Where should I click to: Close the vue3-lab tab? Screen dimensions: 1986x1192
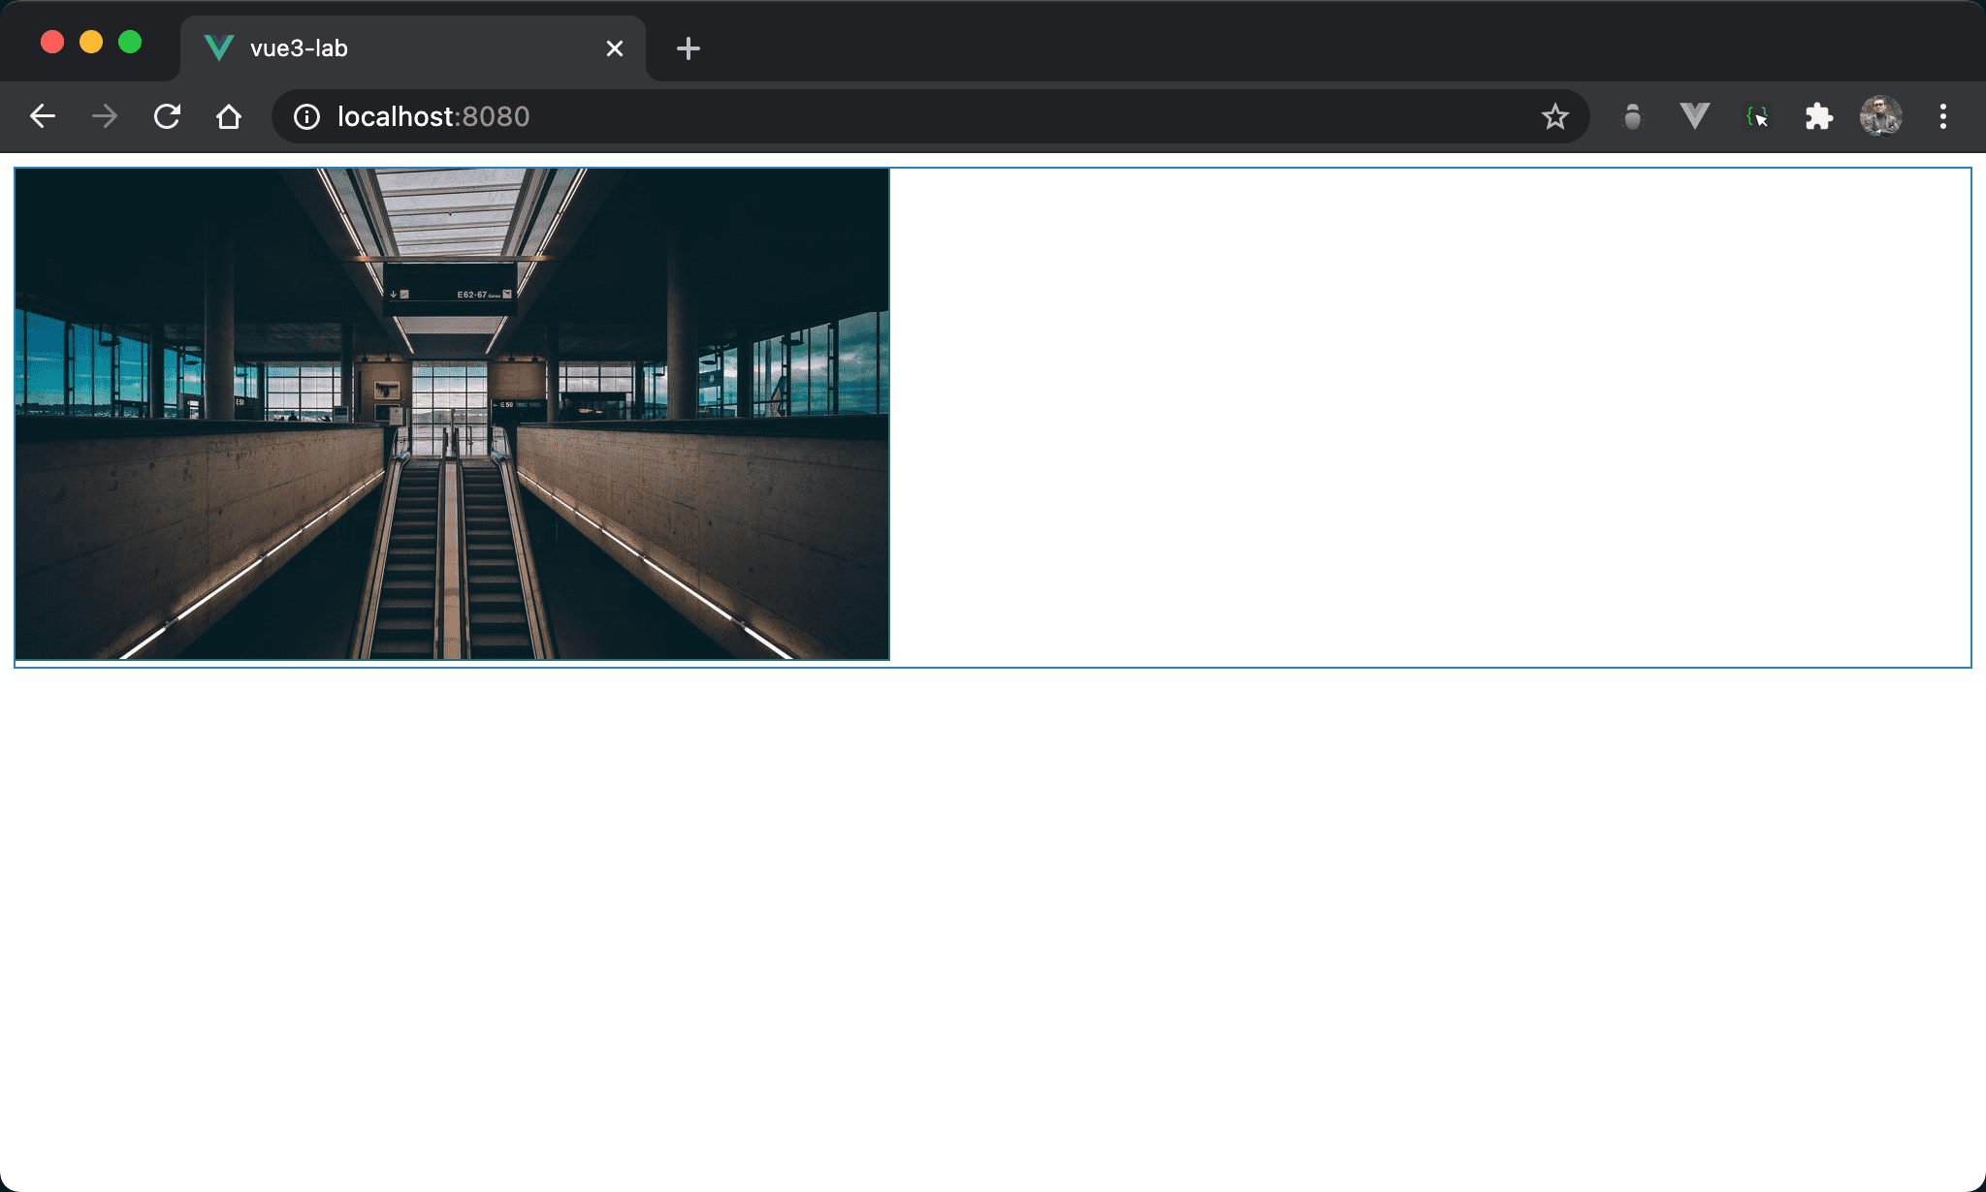tap(614, 48)
